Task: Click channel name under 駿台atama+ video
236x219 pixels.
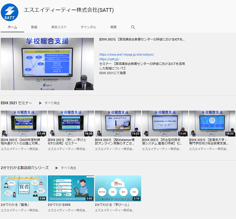Action: point(115,149)
